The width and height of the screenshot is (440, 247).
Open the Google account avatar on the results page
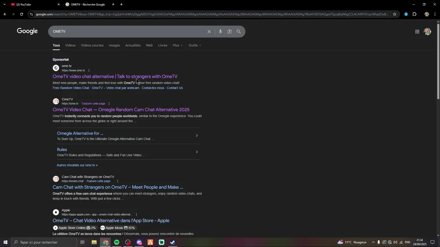coord(427,32)
